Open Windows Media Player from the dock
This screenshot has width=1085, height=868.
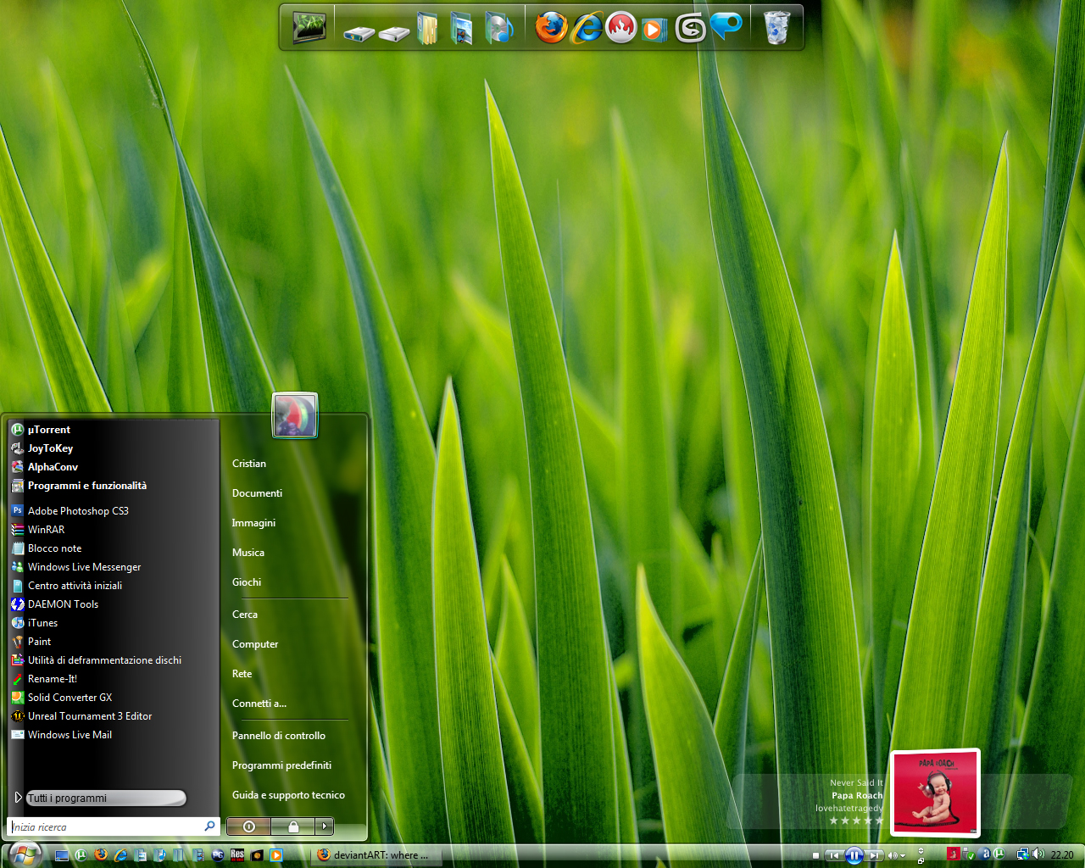[654, 31]
